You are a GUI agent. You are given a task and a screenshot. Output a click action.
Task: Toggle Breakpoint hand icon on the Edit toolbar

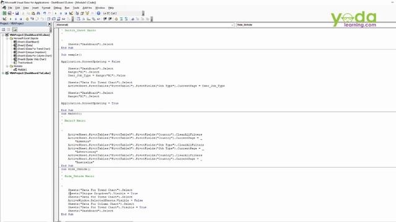[116, 19]
